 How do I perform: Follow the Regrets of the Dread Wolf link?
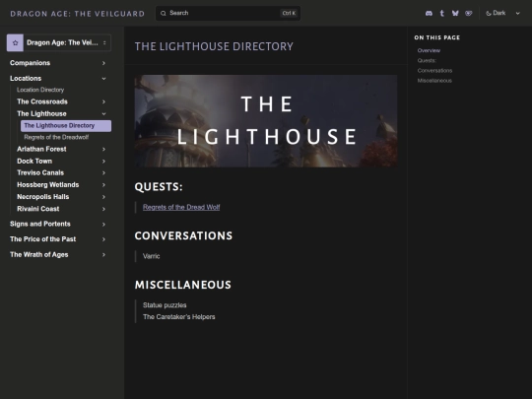pyautogui.click(x=181, y=207)
